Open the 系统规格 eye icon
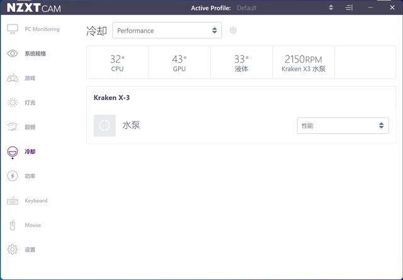The height and width of the screenshot is (280, 403). pyautogui.click(x=13, y=53)
